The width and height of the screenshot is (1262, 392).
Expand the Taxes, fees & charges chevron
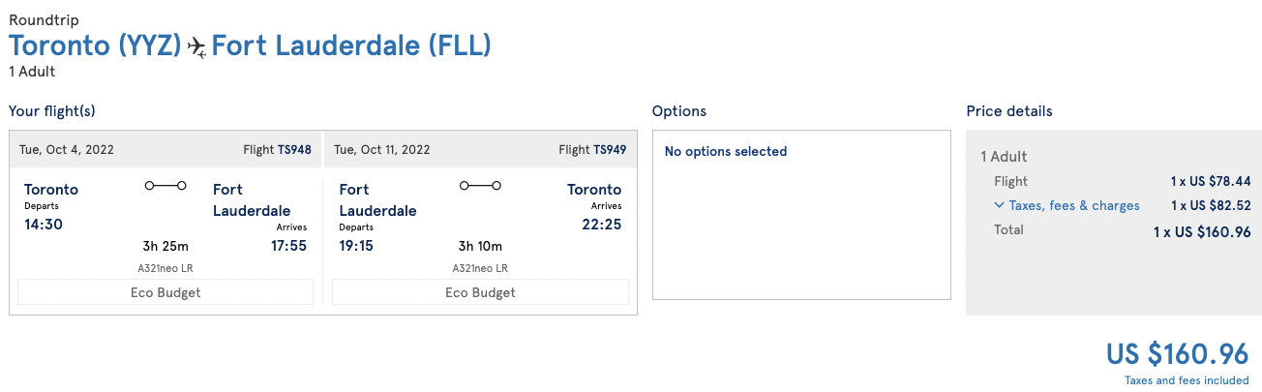(999, 205)
